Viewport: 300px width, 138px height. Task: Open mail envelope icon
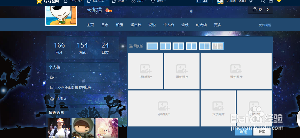click(x=271, y=1)
